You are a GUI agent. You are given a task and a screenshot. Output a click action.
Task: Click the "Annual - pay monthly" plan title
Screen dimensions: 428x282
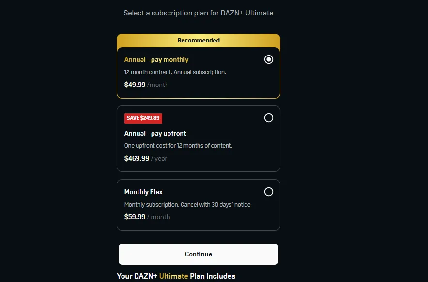(156, 60)
